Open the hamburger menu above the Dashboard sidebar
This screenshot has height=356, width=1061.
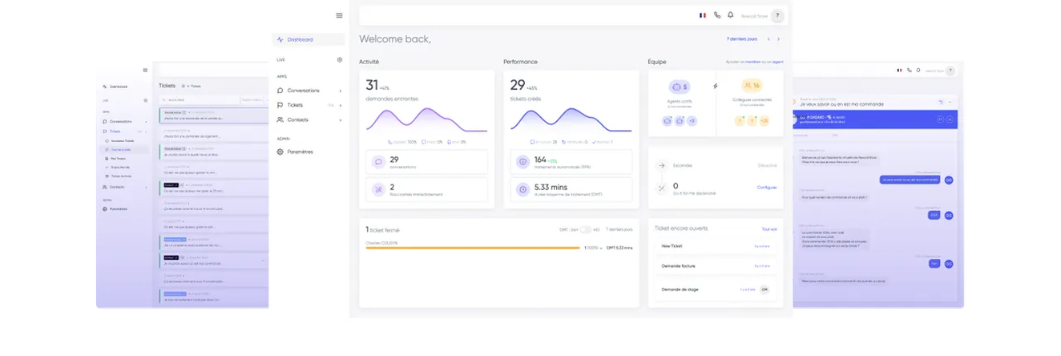click(x=339, y=15)
